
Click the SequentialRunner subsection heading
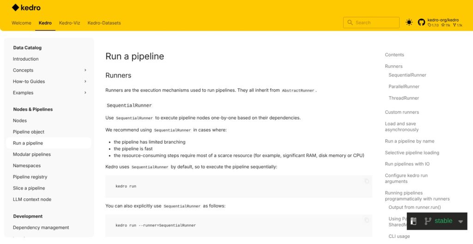pos(129,106)
